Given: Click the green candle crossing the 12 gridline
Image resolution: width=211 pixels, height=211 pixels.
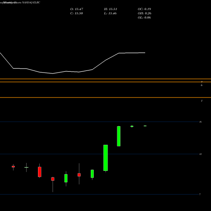Looking at the screenshot, I should point(105,158).
